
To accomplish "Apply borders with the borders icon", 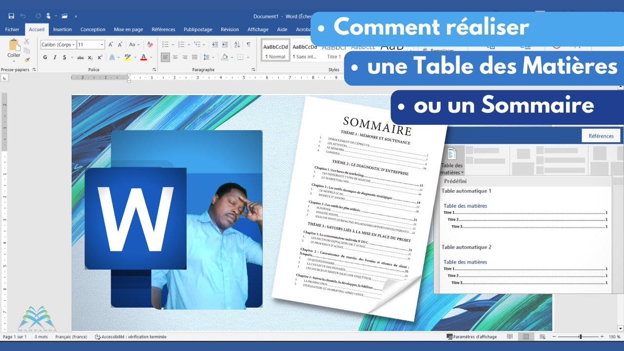I will 240,57.
